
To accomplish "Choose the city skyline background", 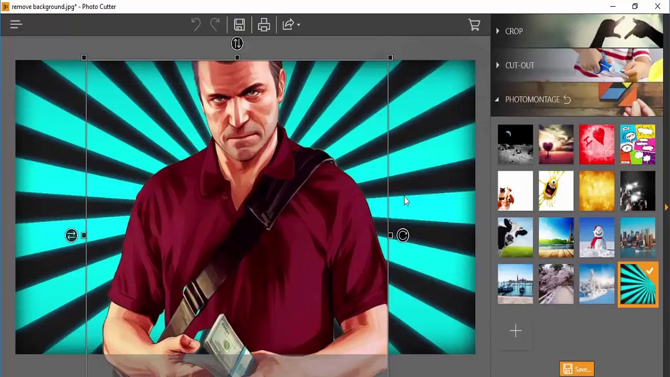I will [x=638, y=238].
